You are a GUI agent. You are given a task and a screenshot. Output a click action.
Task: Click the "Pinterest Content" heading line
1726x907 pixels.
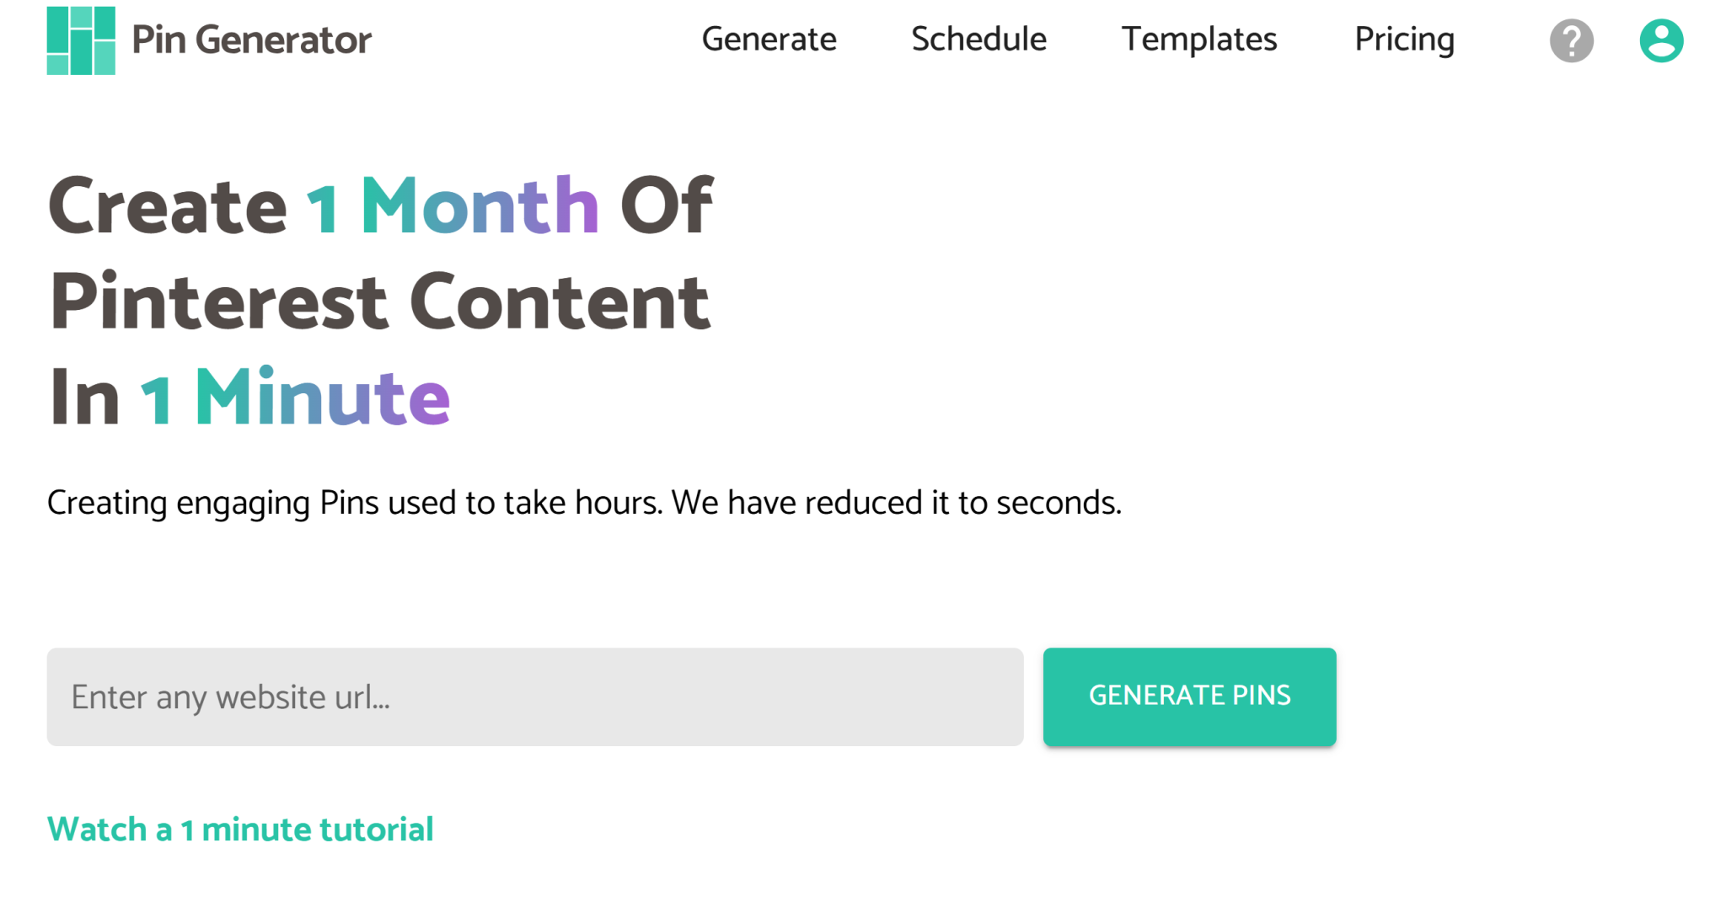pyautogui.click(x=379, y=302)
